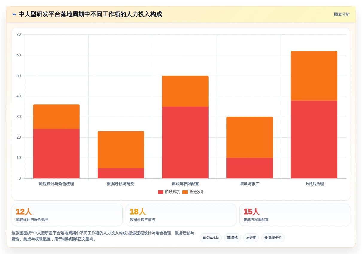Toggle the 阶段累积 legend series
Viewport: 362px width, 254px height.
pos(169,192)
